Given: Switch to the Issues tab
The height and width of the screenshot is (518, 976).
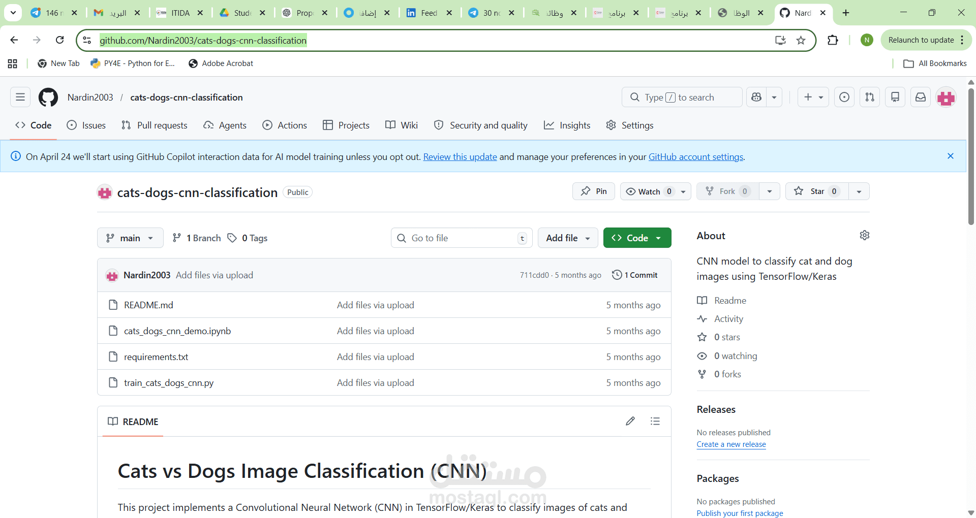Looking at the screenshot, I should pos(86,125).
